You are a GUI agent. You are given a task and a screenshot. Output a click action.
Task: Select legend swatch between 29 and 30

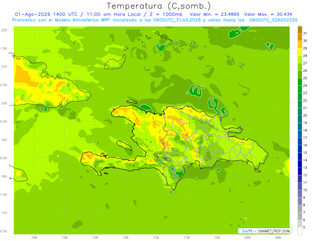pyautogui.click(x=300, y=44)
